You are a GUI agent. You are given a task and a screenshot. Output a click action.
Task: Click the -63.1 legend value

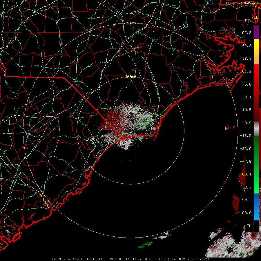pyautogui.click(x=246, y=174)
